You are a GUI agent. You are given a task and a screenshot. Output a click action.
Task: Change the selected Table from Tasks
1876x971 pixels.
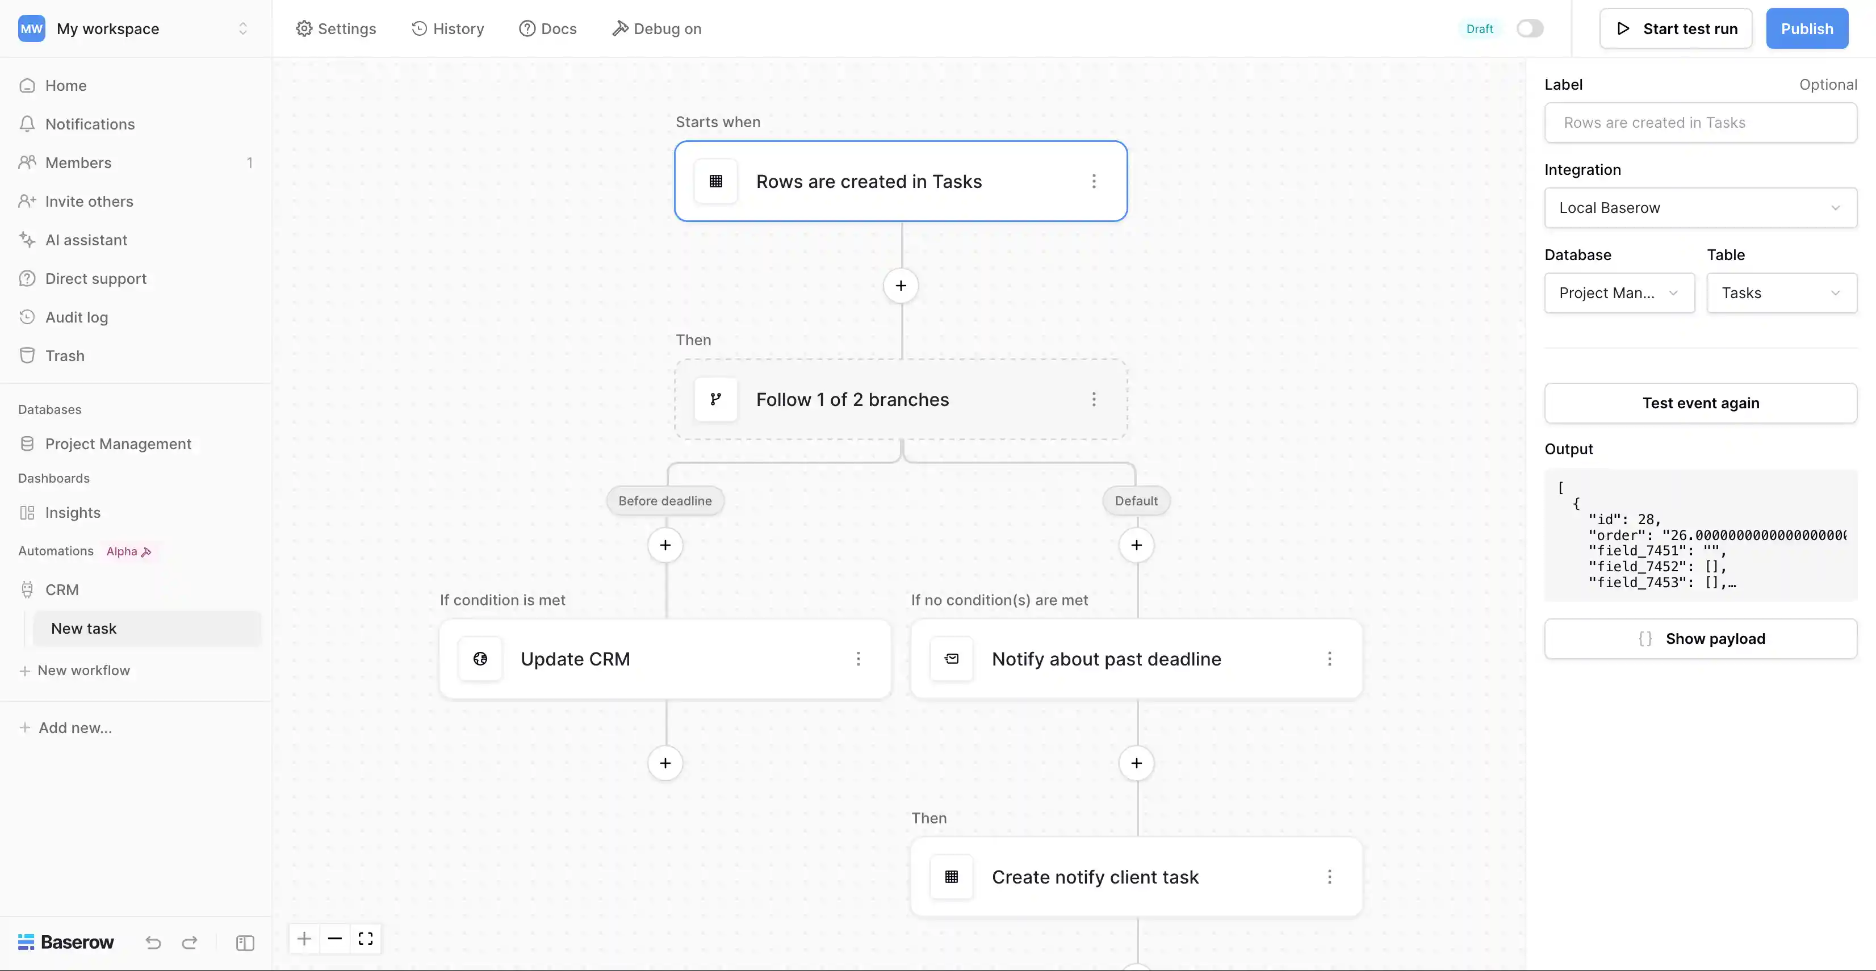tap(1781, 293)
